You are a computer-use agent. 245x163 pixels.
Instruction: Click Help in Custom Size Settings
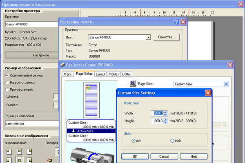[194, 156]
